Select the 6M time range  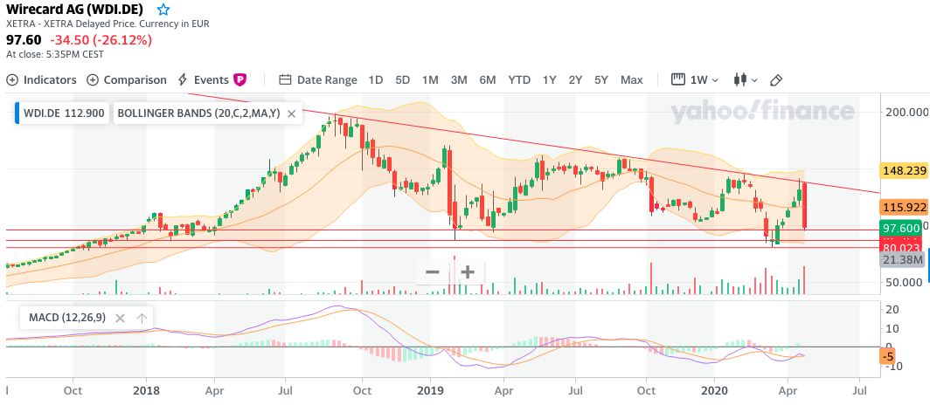[x=488, y=79]
